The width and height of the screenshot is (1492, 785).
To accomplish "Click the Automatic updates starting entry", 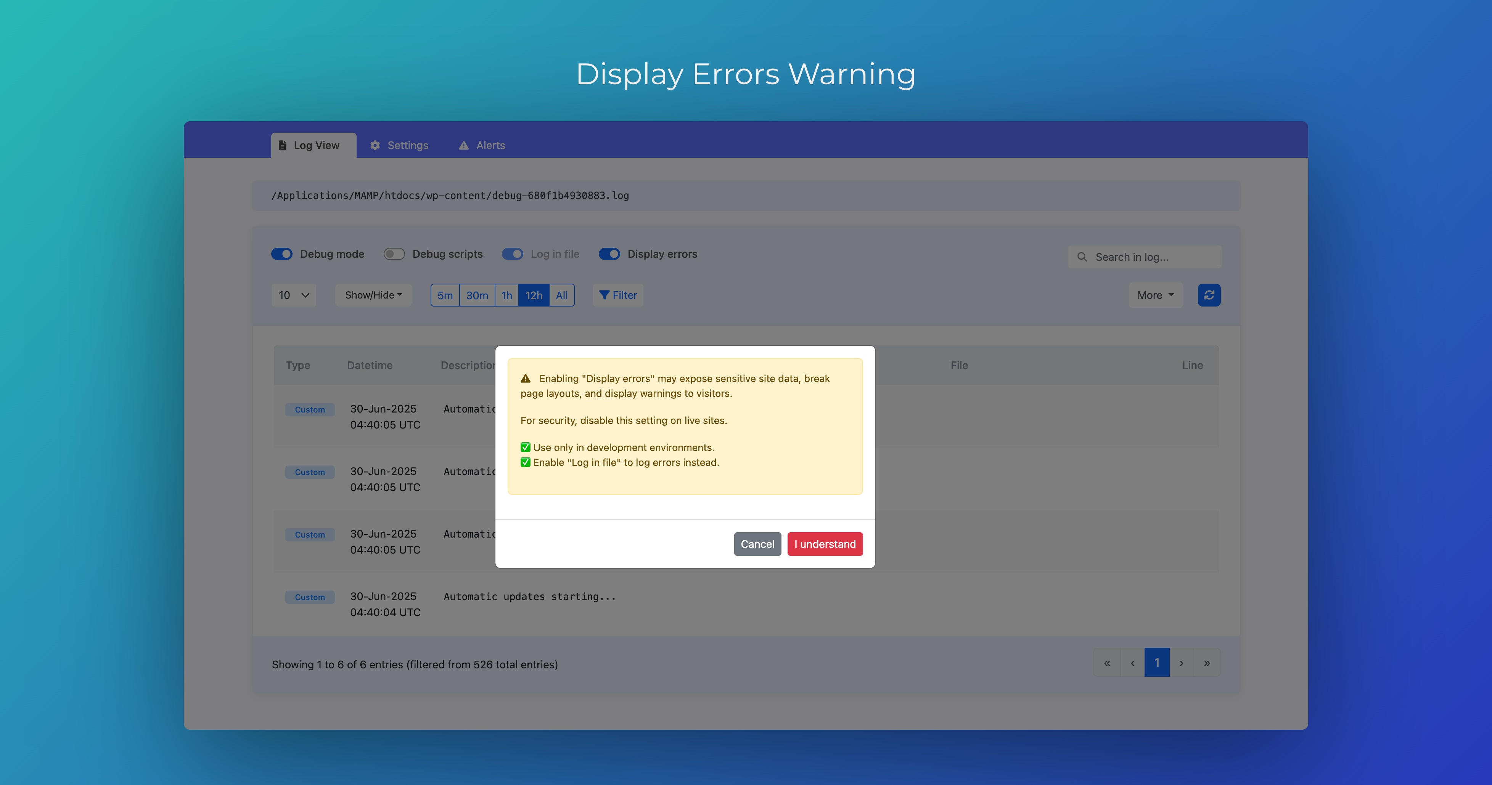I will point(529,597).
